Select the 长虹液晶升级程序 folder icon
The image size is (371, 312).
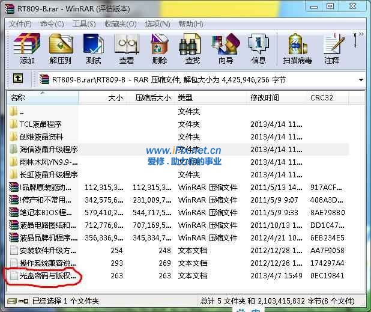coord(14,174)
